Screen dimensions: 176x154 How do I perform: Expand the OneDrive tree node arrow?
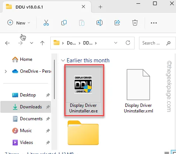coord(6,71)
